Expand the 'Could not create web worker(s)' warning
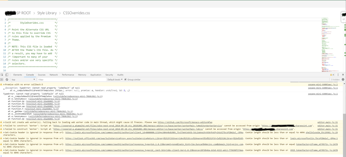The width and height of the screenshot is (346, 157). 4,122
